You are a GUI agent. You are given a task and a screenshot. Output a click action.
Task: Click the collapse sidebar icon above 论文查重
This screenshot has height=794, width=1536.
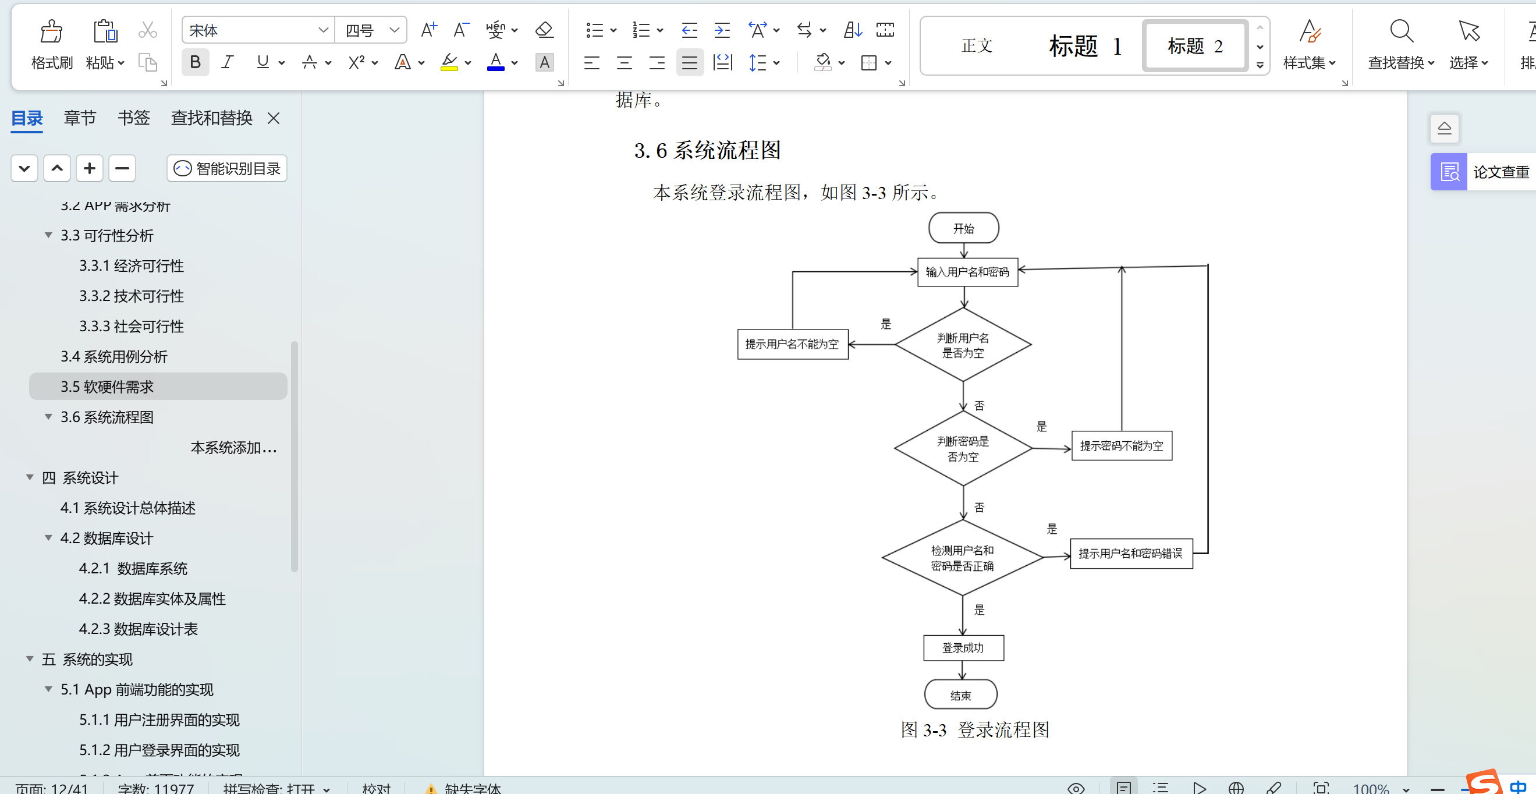click(x=1444, y=128)
